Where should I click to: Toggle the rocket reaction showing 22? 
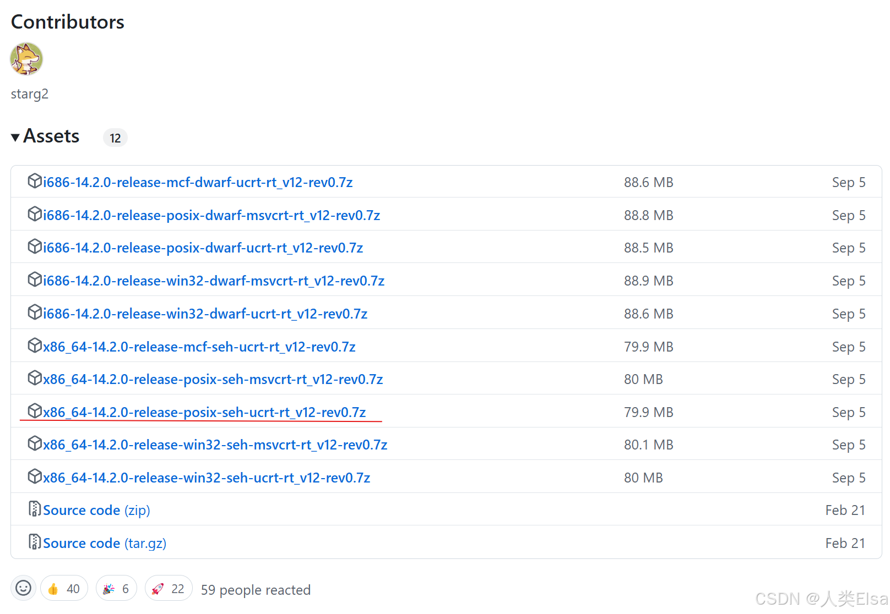[x=168, y=588]
